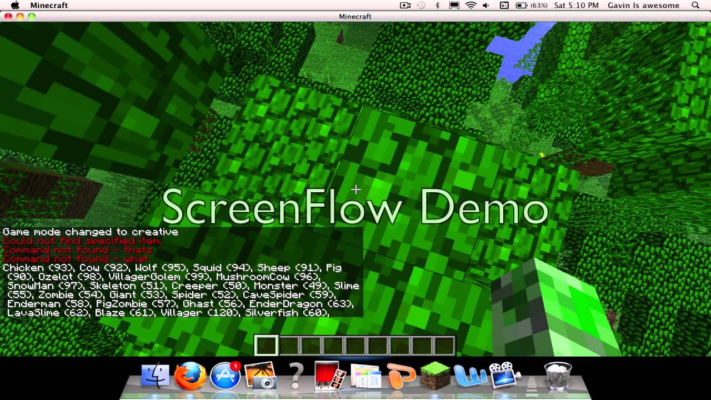The image size is (711, 400).
Task: Select the second hotbar slot
Action: pyautogui.click(x=289, y=346)
